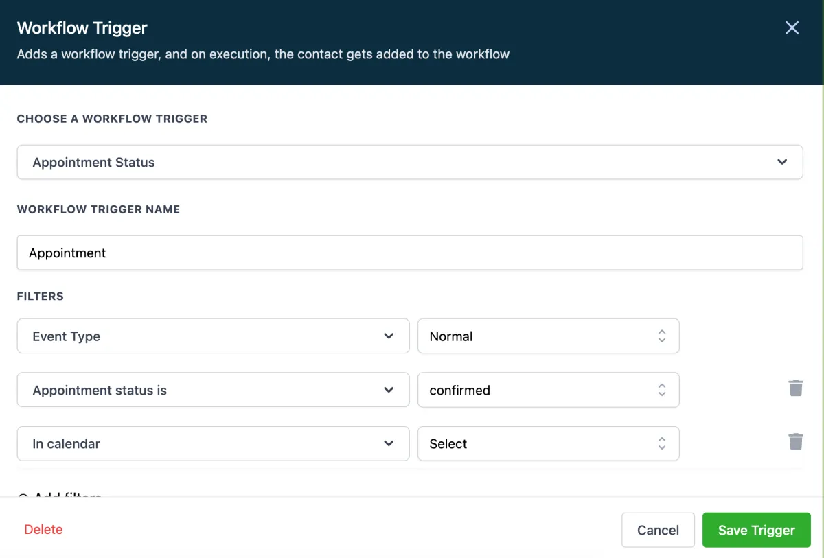824x558 pixels.
Task: Click the dialog description text under the title
Action: pos(263,54)
